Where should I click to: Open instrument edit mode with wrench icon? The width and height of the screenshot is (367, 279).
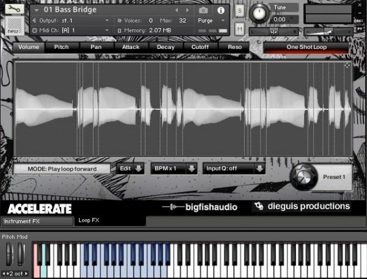tap(15, 9)
